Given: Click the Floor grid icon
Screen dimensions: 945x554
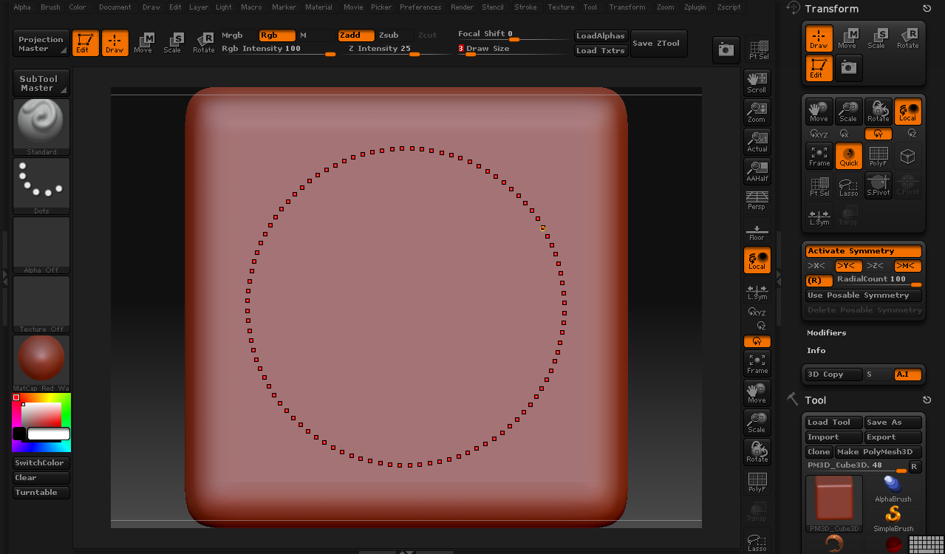Looking at the screenshot, I should [x=757, y=233].
